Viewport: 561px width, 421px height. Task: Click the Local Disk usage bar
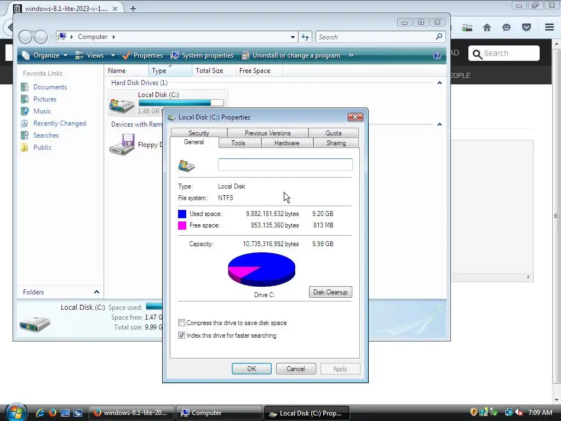point(181,103)
